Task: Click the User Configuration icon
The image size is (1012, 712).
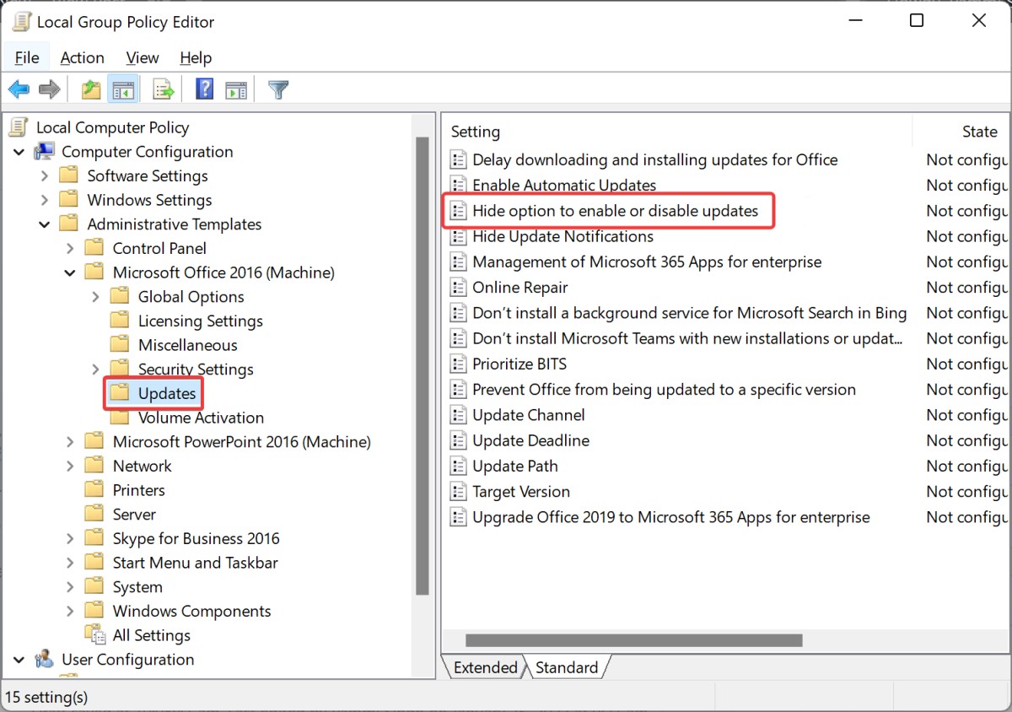Action: coord(44,660)
